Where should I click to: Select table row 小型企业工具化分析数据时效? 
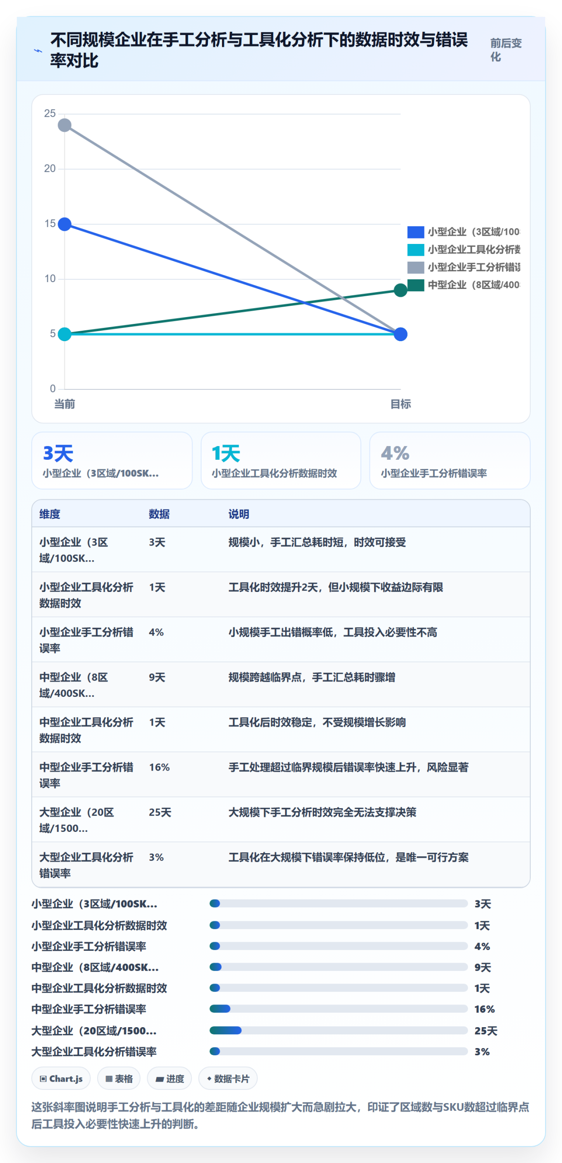point(281,595)
